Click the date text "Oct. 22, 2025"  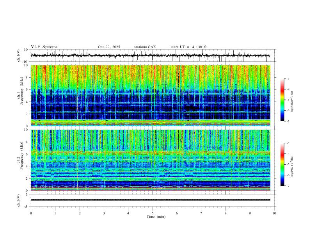[109, 47]
